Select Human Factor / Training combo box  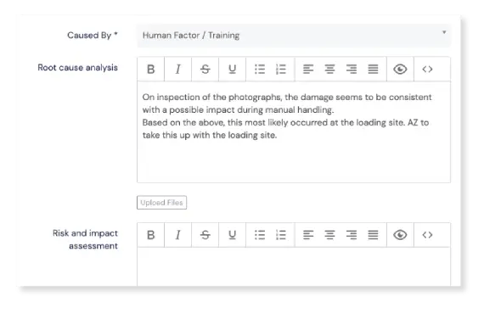(x=294, y=36)
